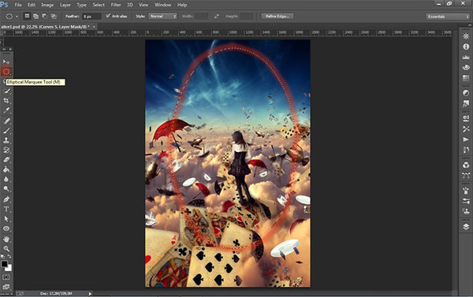Open the Layers panel
The image size is (473, 297).
click(x=466, y=227)
